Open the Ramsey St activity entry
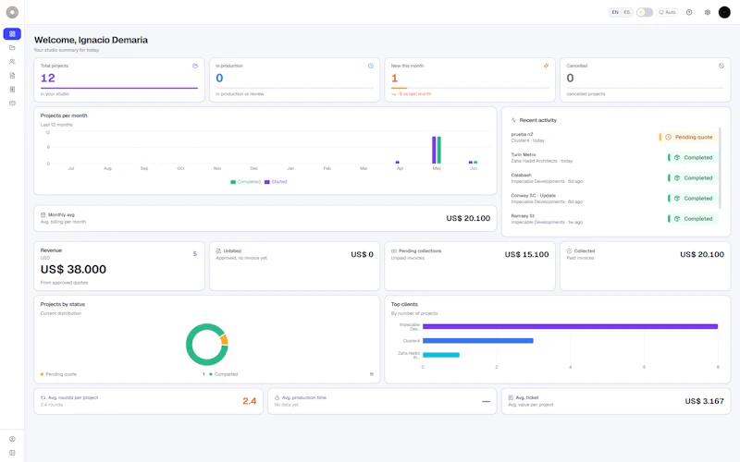 click(613, 219)
